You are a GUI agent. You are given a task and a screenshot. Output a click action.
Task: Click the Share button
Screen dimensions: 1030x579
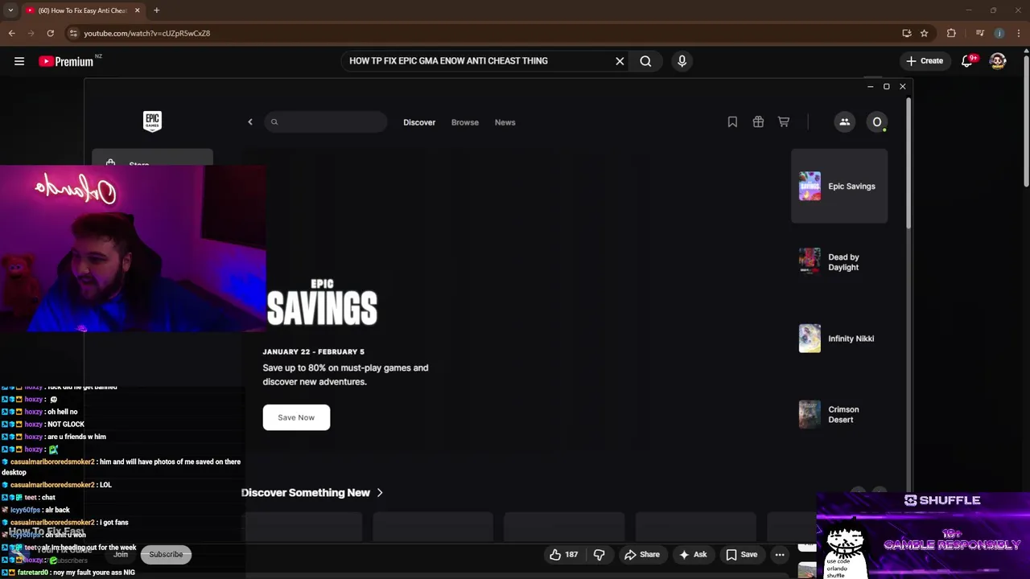(642, 555)
